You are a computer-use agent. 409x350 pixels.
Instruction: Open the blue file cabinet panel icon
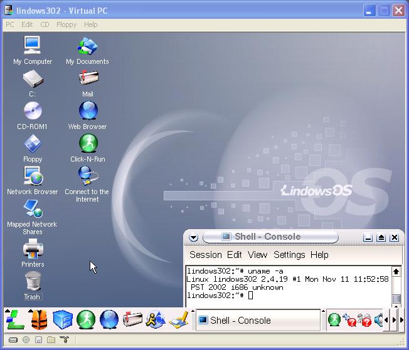63,319
